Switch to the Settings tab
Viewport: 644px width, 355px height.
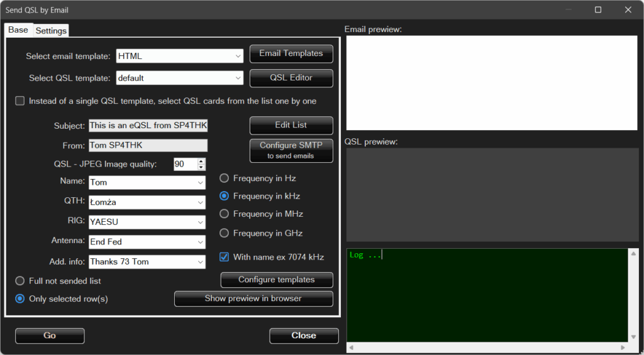coord(51,31)
